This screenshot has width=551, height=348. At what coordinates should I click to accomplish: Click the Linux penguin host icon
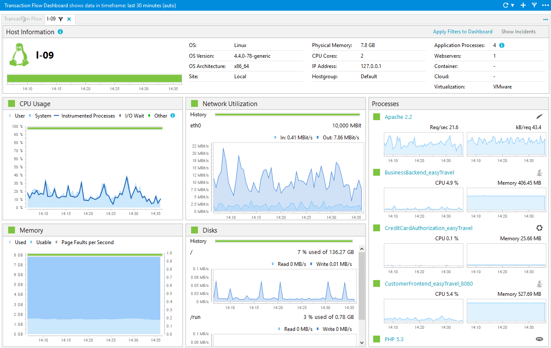point(19,55)
